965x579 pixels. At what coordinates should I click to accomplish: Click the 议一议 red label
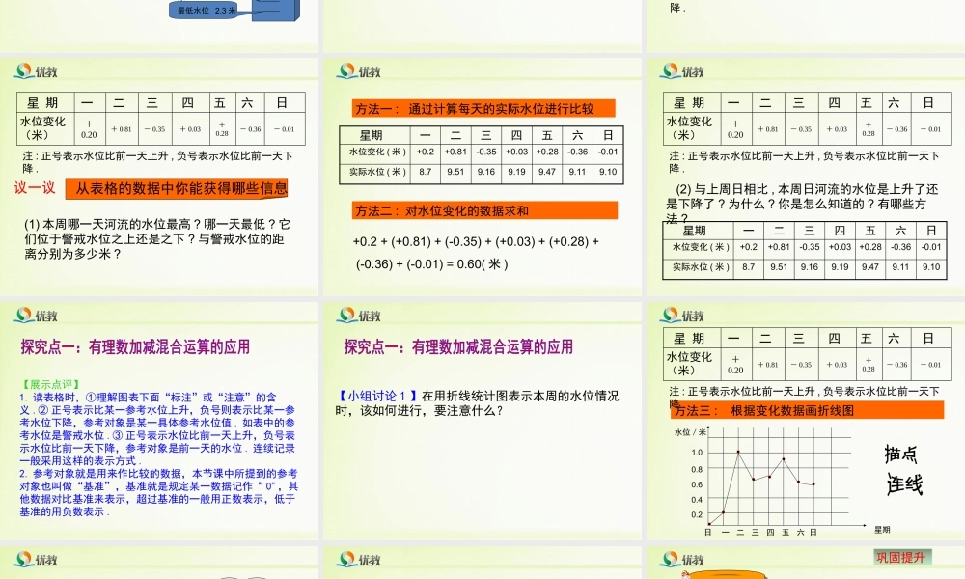coord(36,189)
